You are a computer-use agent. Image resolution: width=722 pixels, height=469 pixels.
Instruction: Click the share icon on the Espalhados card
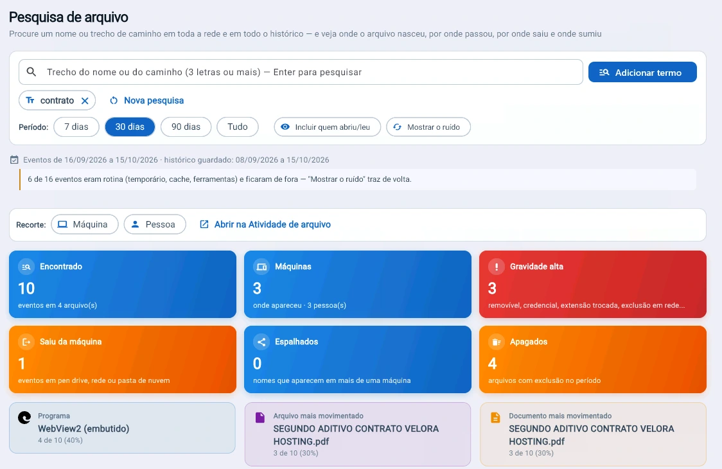261,342
